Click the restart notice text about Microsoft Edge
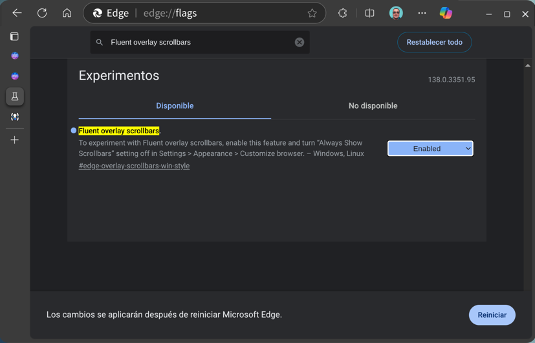This screenshot has width=535, height=343. [x=164, y=315]
